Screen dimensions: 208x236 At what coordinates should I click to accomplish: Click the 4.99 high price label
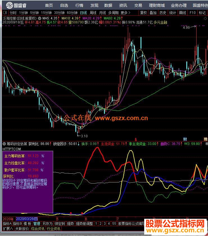pos(186,28)
